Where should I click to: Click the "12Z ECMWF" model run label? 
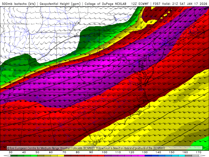click(140, 4)
